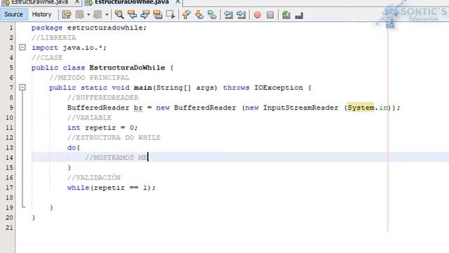Click the '//METODO PRINCIPAL' comment
The height and width of the screenshot is (253, 449).
click(89, 78)
